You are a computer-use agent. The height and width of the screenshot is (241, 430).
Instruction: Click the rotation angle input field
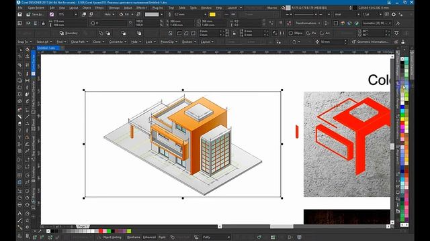[112, 23]
